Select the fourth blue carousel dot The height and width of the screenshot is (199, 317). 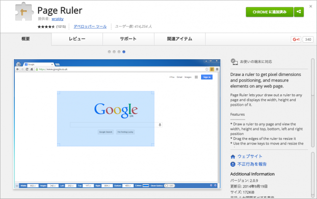click(x=124, y=51)
